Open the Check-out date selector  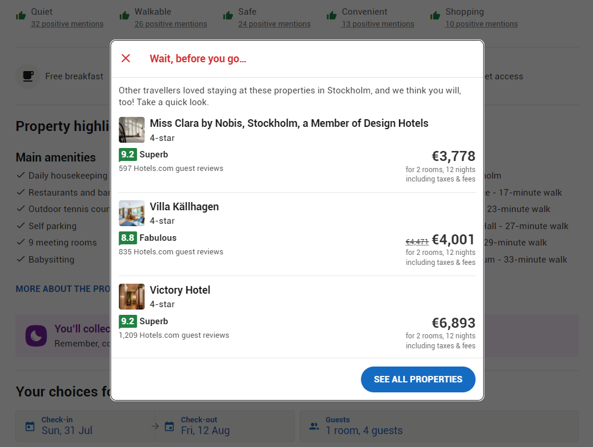pos(225,426)
